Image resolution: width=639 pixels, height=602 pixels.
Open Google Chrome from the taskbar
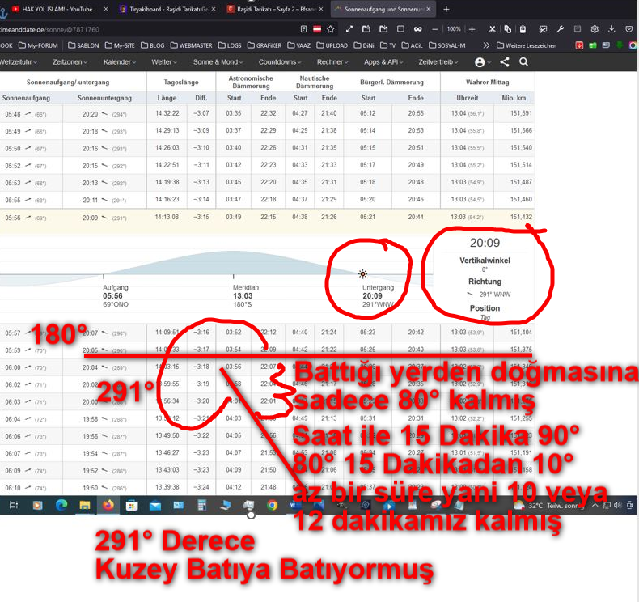pyautogui.click(x=273, y=505)
